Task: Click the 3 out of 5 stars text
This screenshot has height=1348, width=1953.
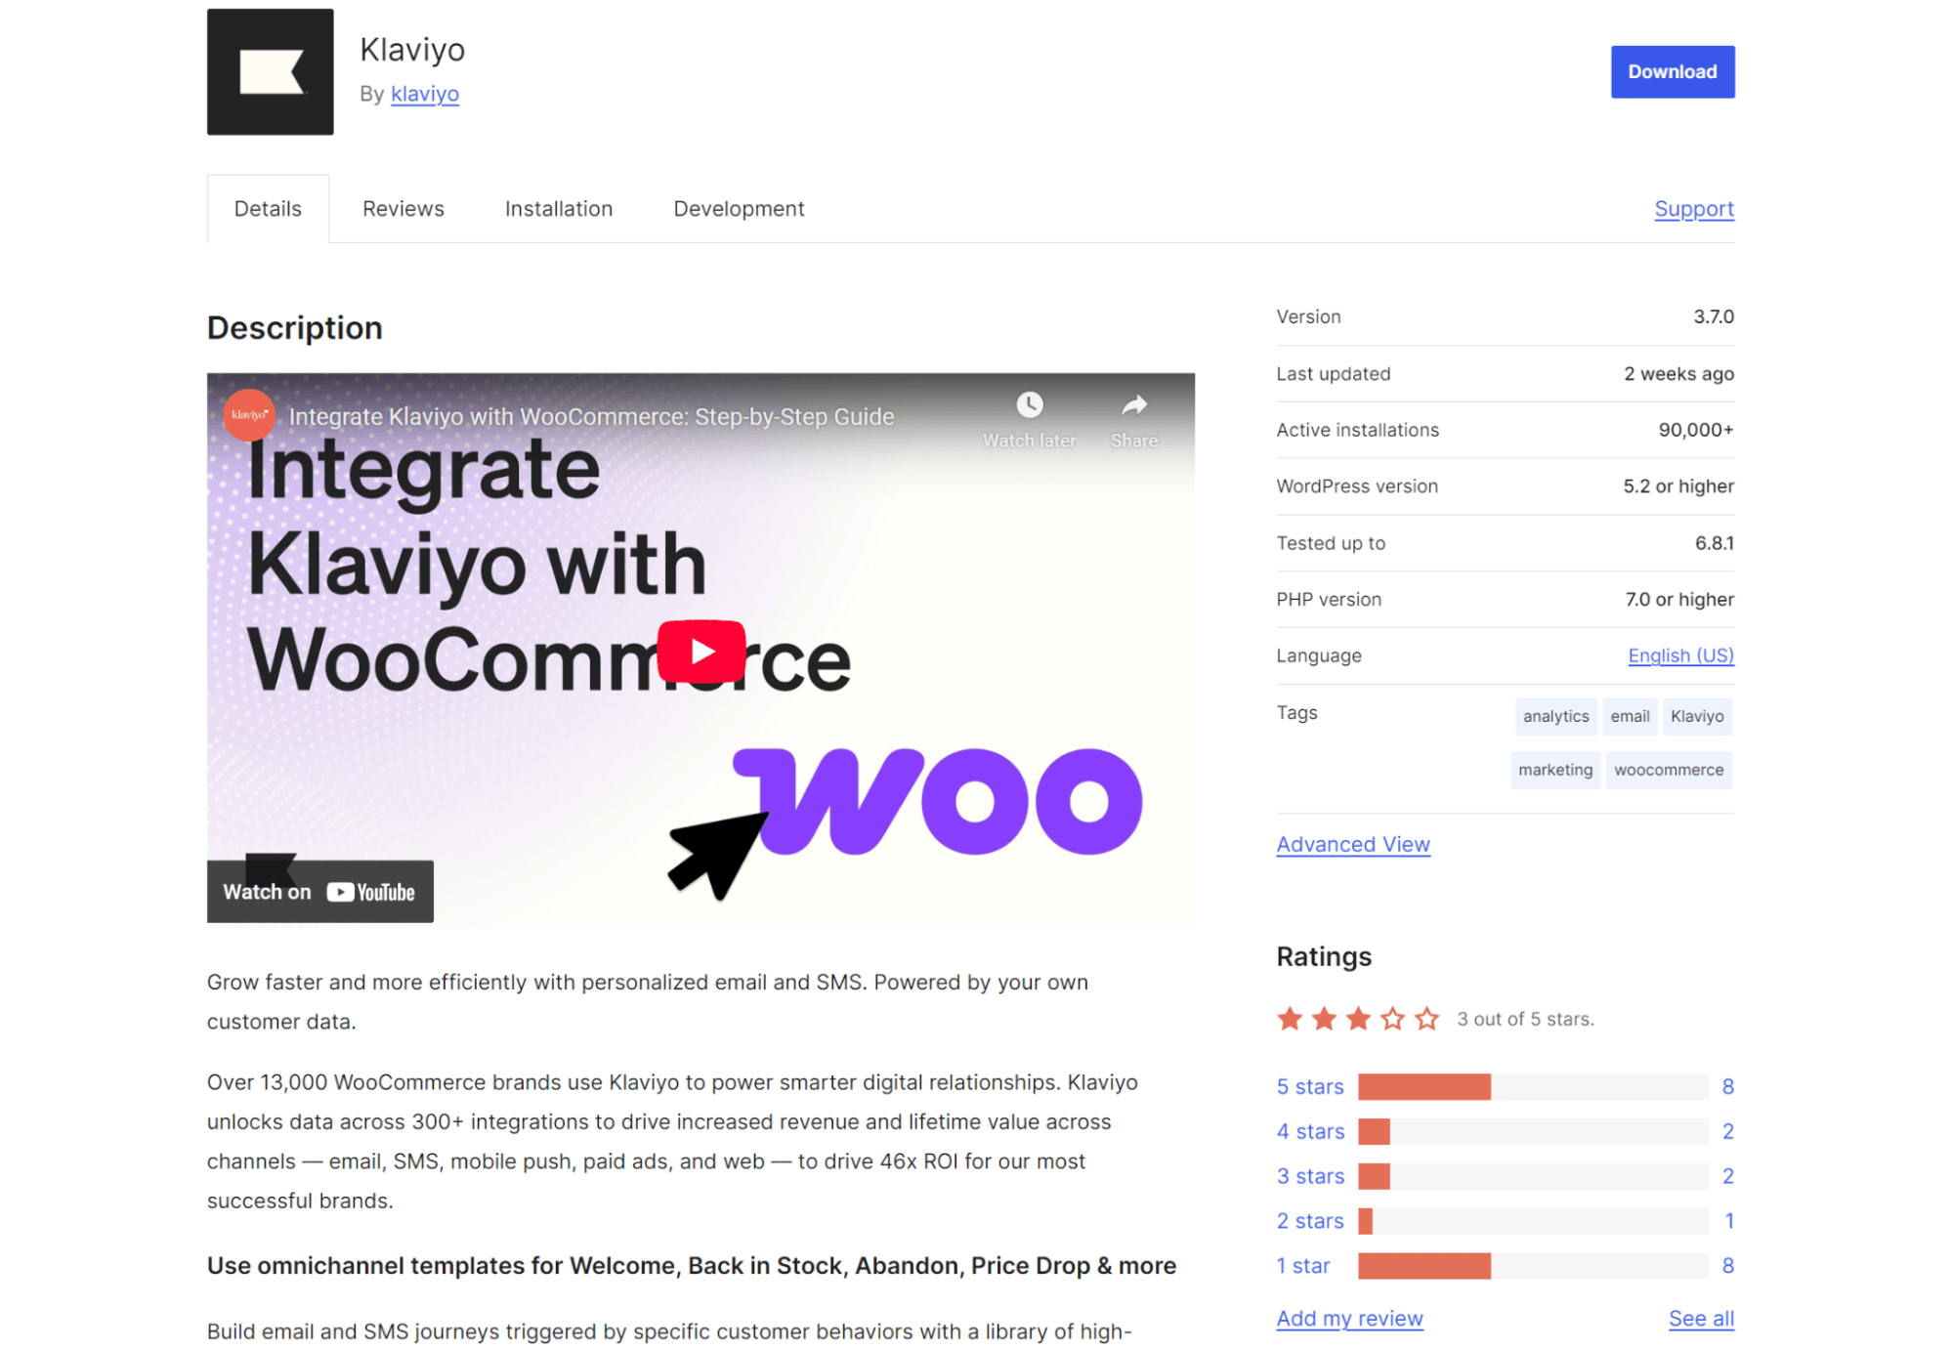Action: pyautogui.click(x=1525, y=1019)
